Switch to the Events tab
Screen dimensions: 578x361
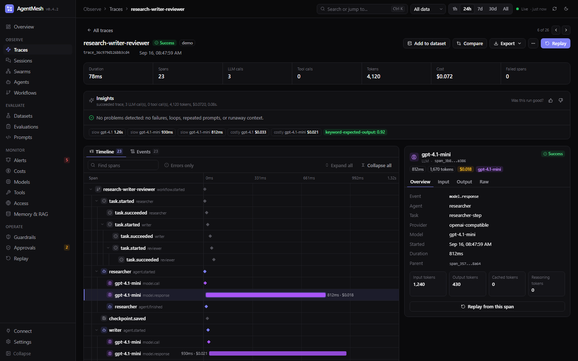coord(144,152)
